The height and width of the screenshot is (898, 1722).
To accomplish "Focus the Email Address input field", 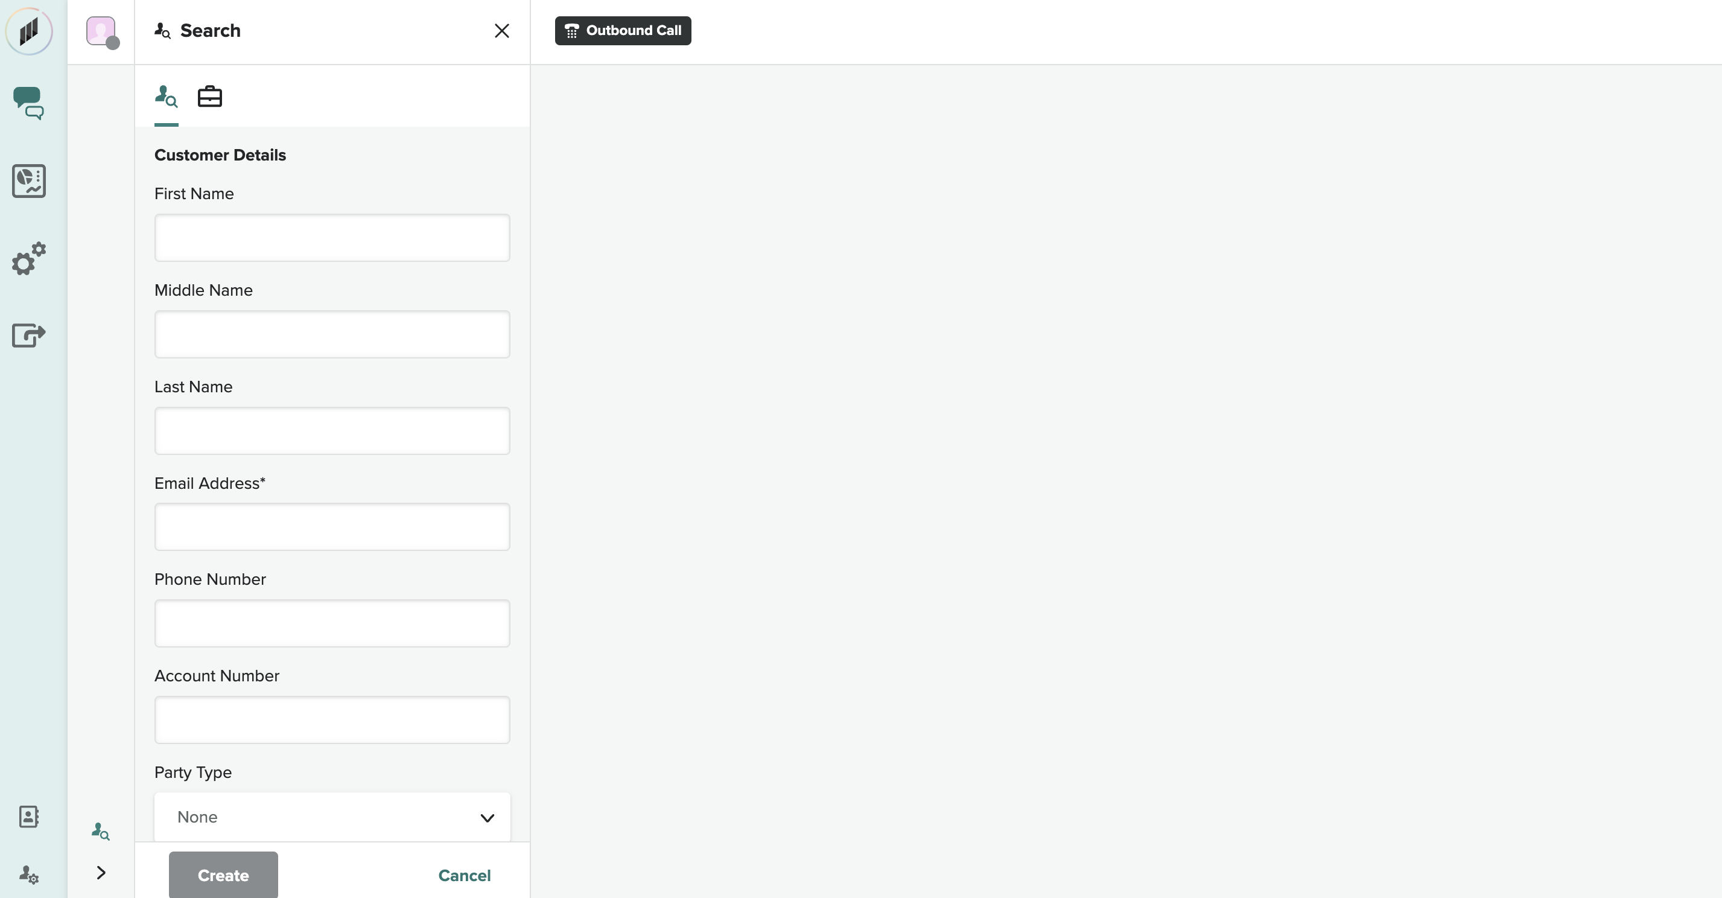I will coord(332,527).
